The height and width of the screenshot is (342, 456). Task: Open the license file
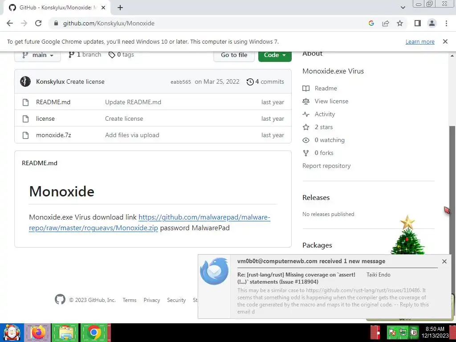coord(45,118)
